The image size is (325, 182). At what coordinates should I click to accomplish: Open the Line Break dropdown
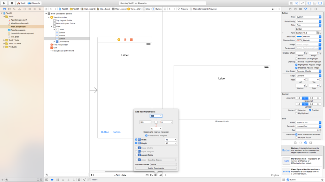(308, 71)
